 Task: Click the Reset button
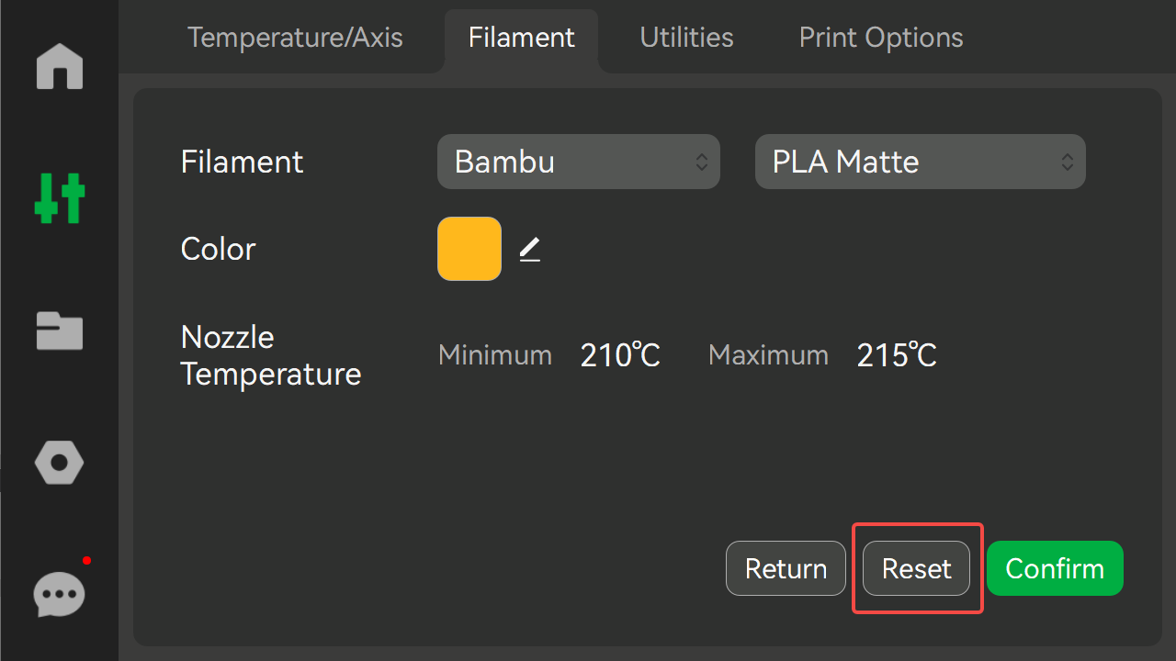click(916, 568)
